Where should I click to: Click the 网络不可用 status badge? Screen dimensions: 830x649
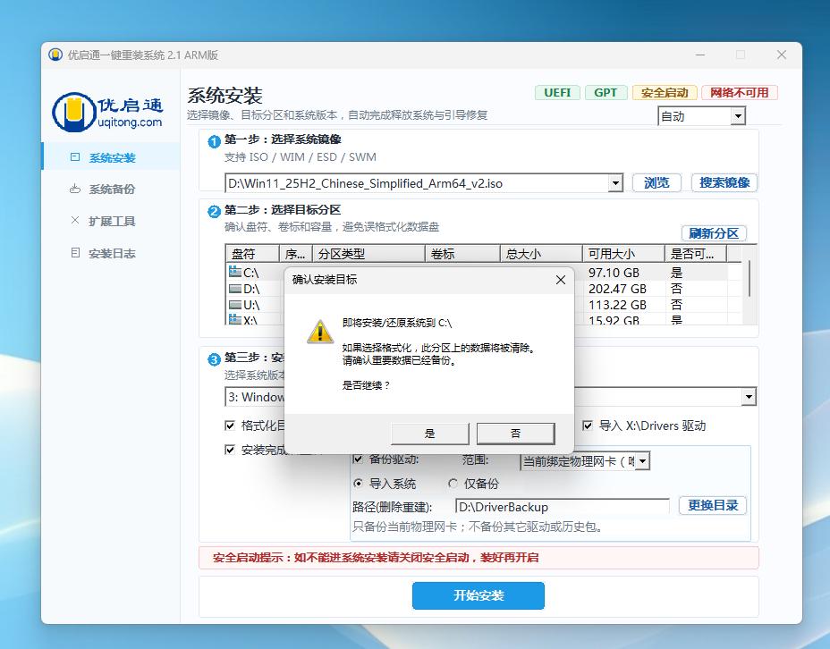click(740, 93)
